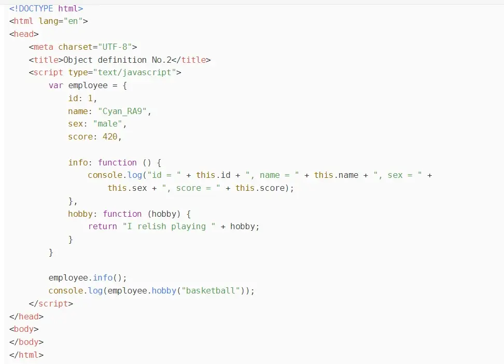Click the 'id: 1,' property line
The width and height of the screenshot is (504, 364).
[82, 99]
